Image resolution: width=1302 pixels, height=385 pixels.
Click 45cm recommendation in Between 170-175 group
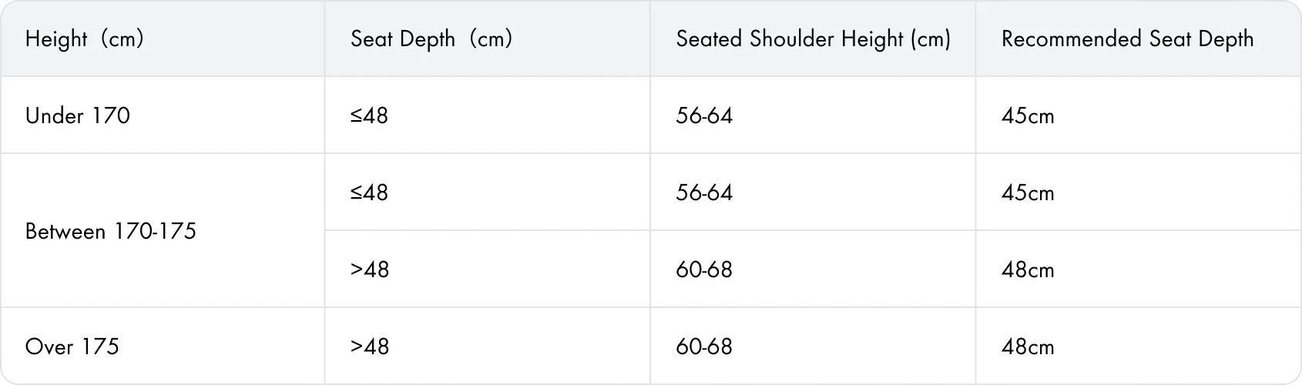click(x=1028, y=192)
